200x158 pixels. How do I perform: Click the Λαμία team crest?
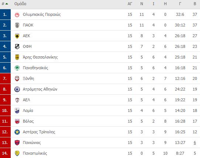tap(17, 110)
